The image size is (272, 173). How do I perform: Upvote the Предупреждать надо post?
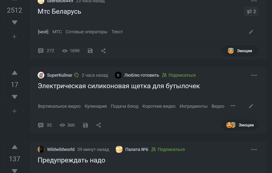15,147
